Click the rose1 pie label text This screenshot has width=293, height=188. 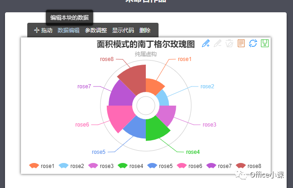pos(184,59)
